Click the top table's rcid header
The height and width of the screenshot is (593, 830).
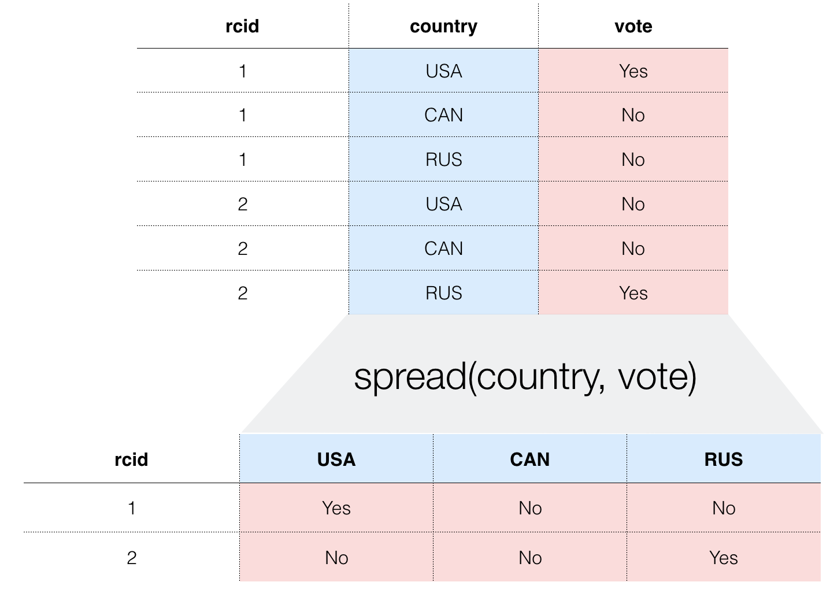242,27
